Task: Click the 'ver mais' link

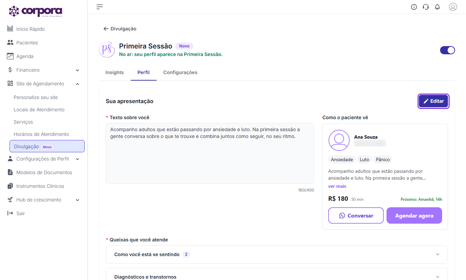Action: [337, 186]
